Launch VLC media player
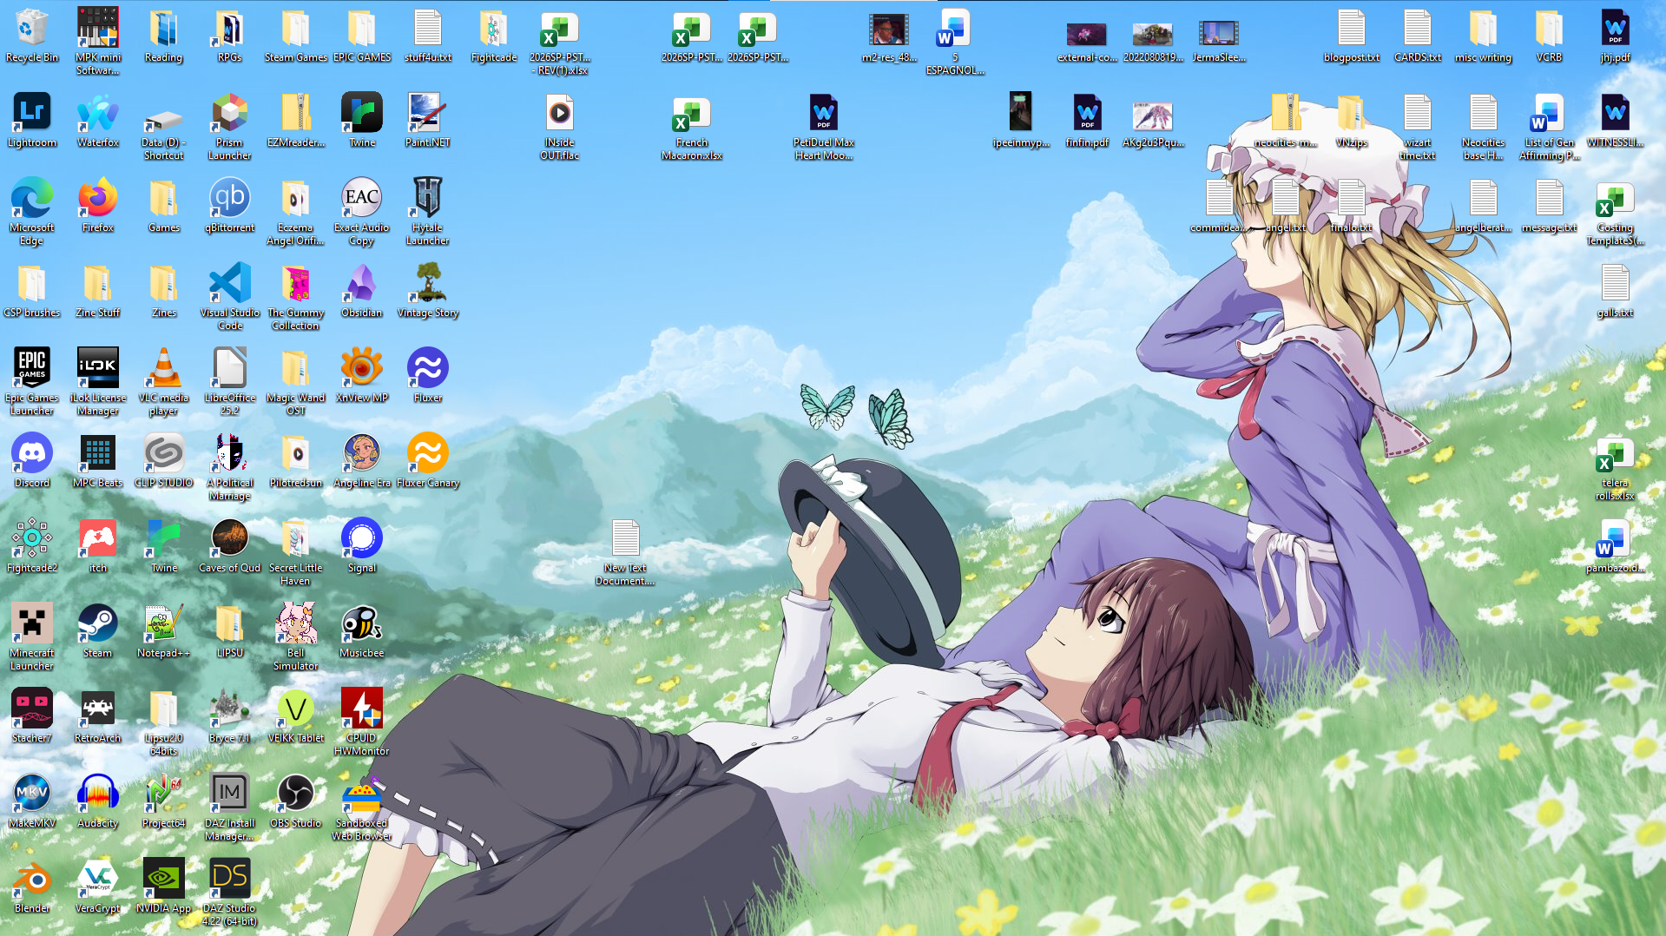 tap(164, 383)
